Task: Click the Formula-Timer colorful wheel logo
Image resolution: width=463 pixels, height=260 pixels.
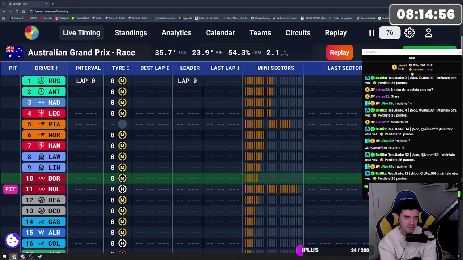Action: click(32, 33)
